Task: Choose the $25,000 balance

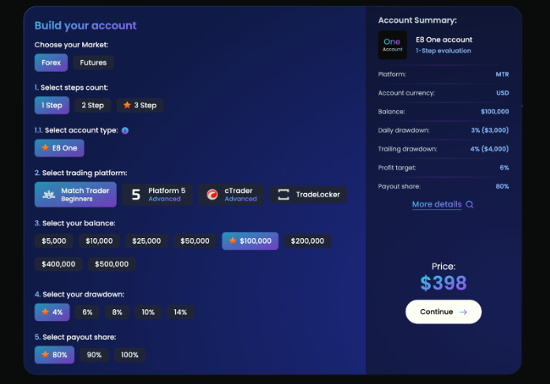Action: pos(147,241)
